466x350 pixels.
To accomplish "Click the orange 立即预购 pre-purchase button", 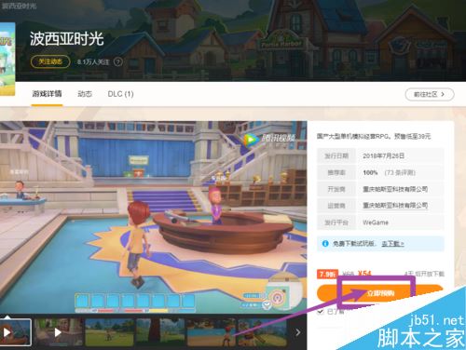I will (379, 293).
